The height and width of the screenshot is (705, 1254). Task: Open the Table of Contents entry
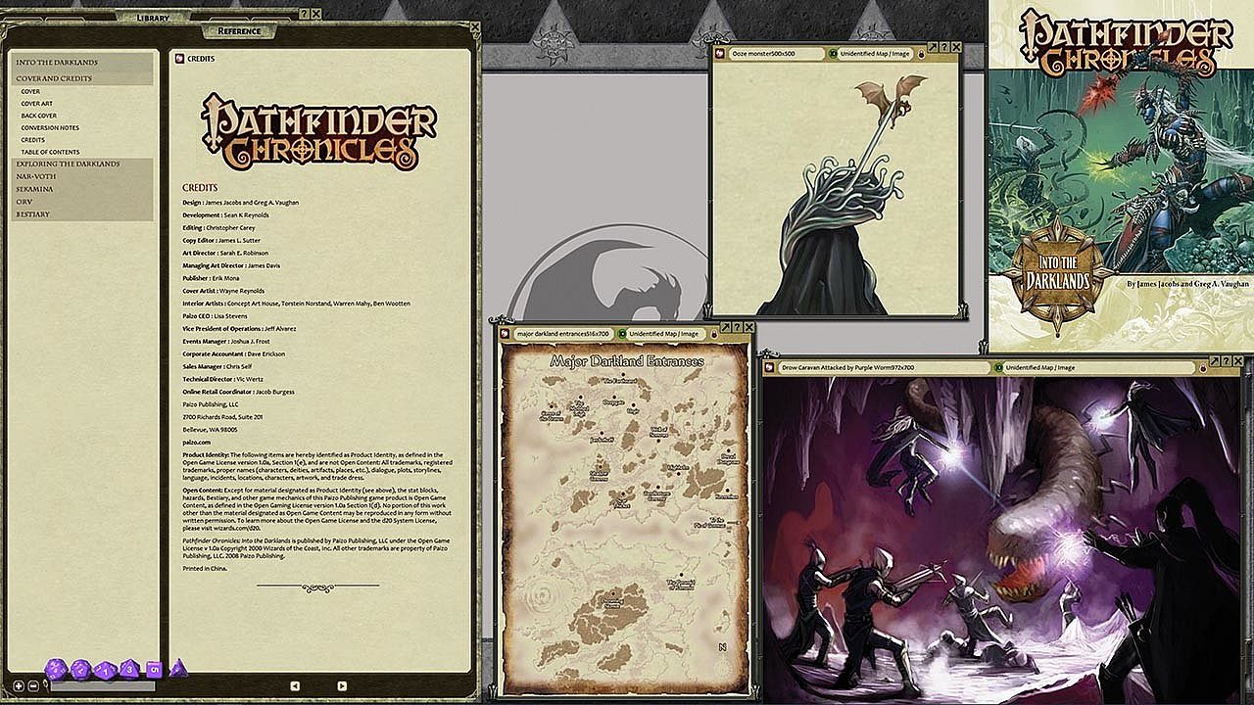tap(50, 153)
